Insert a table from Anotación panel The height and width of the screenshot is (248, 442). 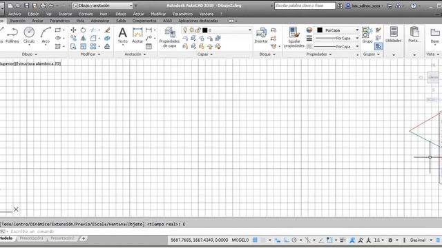pos(149,46)
